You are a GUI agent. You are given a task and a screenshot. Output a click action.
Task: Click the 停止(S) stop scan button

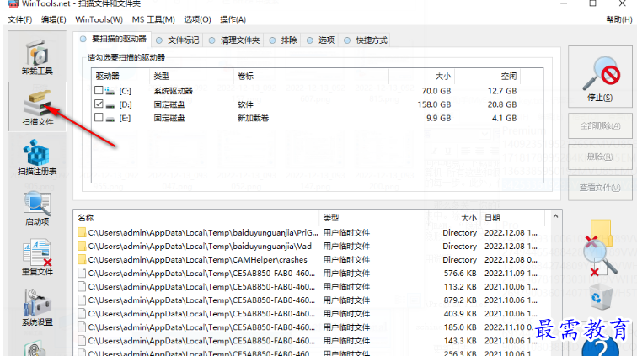600,77
